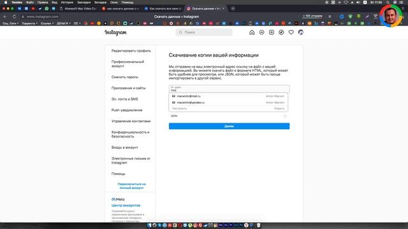Switch to the Aiseesoft Mac Video tab
The width and height of the screenshot is (408, 229).
tap(78, 8)
